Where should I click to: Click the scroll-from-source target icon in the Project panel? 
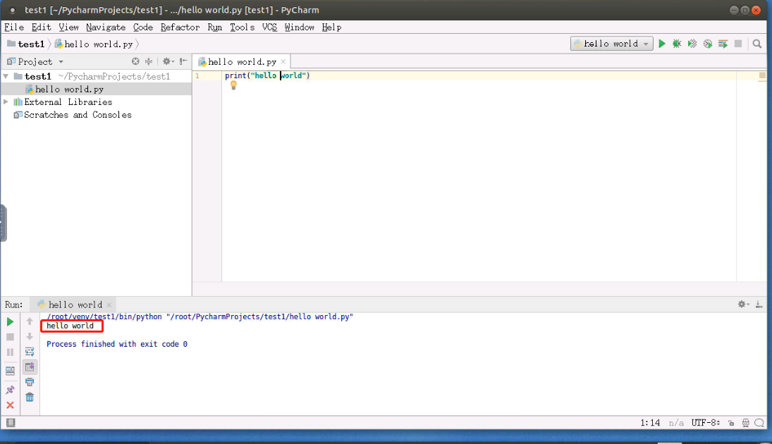point(135,61)
